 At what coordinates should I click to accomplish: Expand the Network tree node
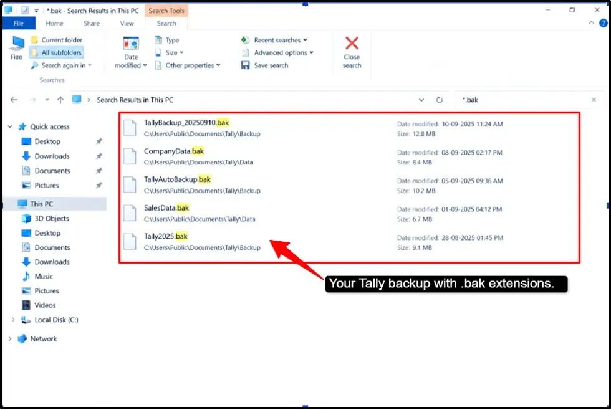[x=10, y=338]
